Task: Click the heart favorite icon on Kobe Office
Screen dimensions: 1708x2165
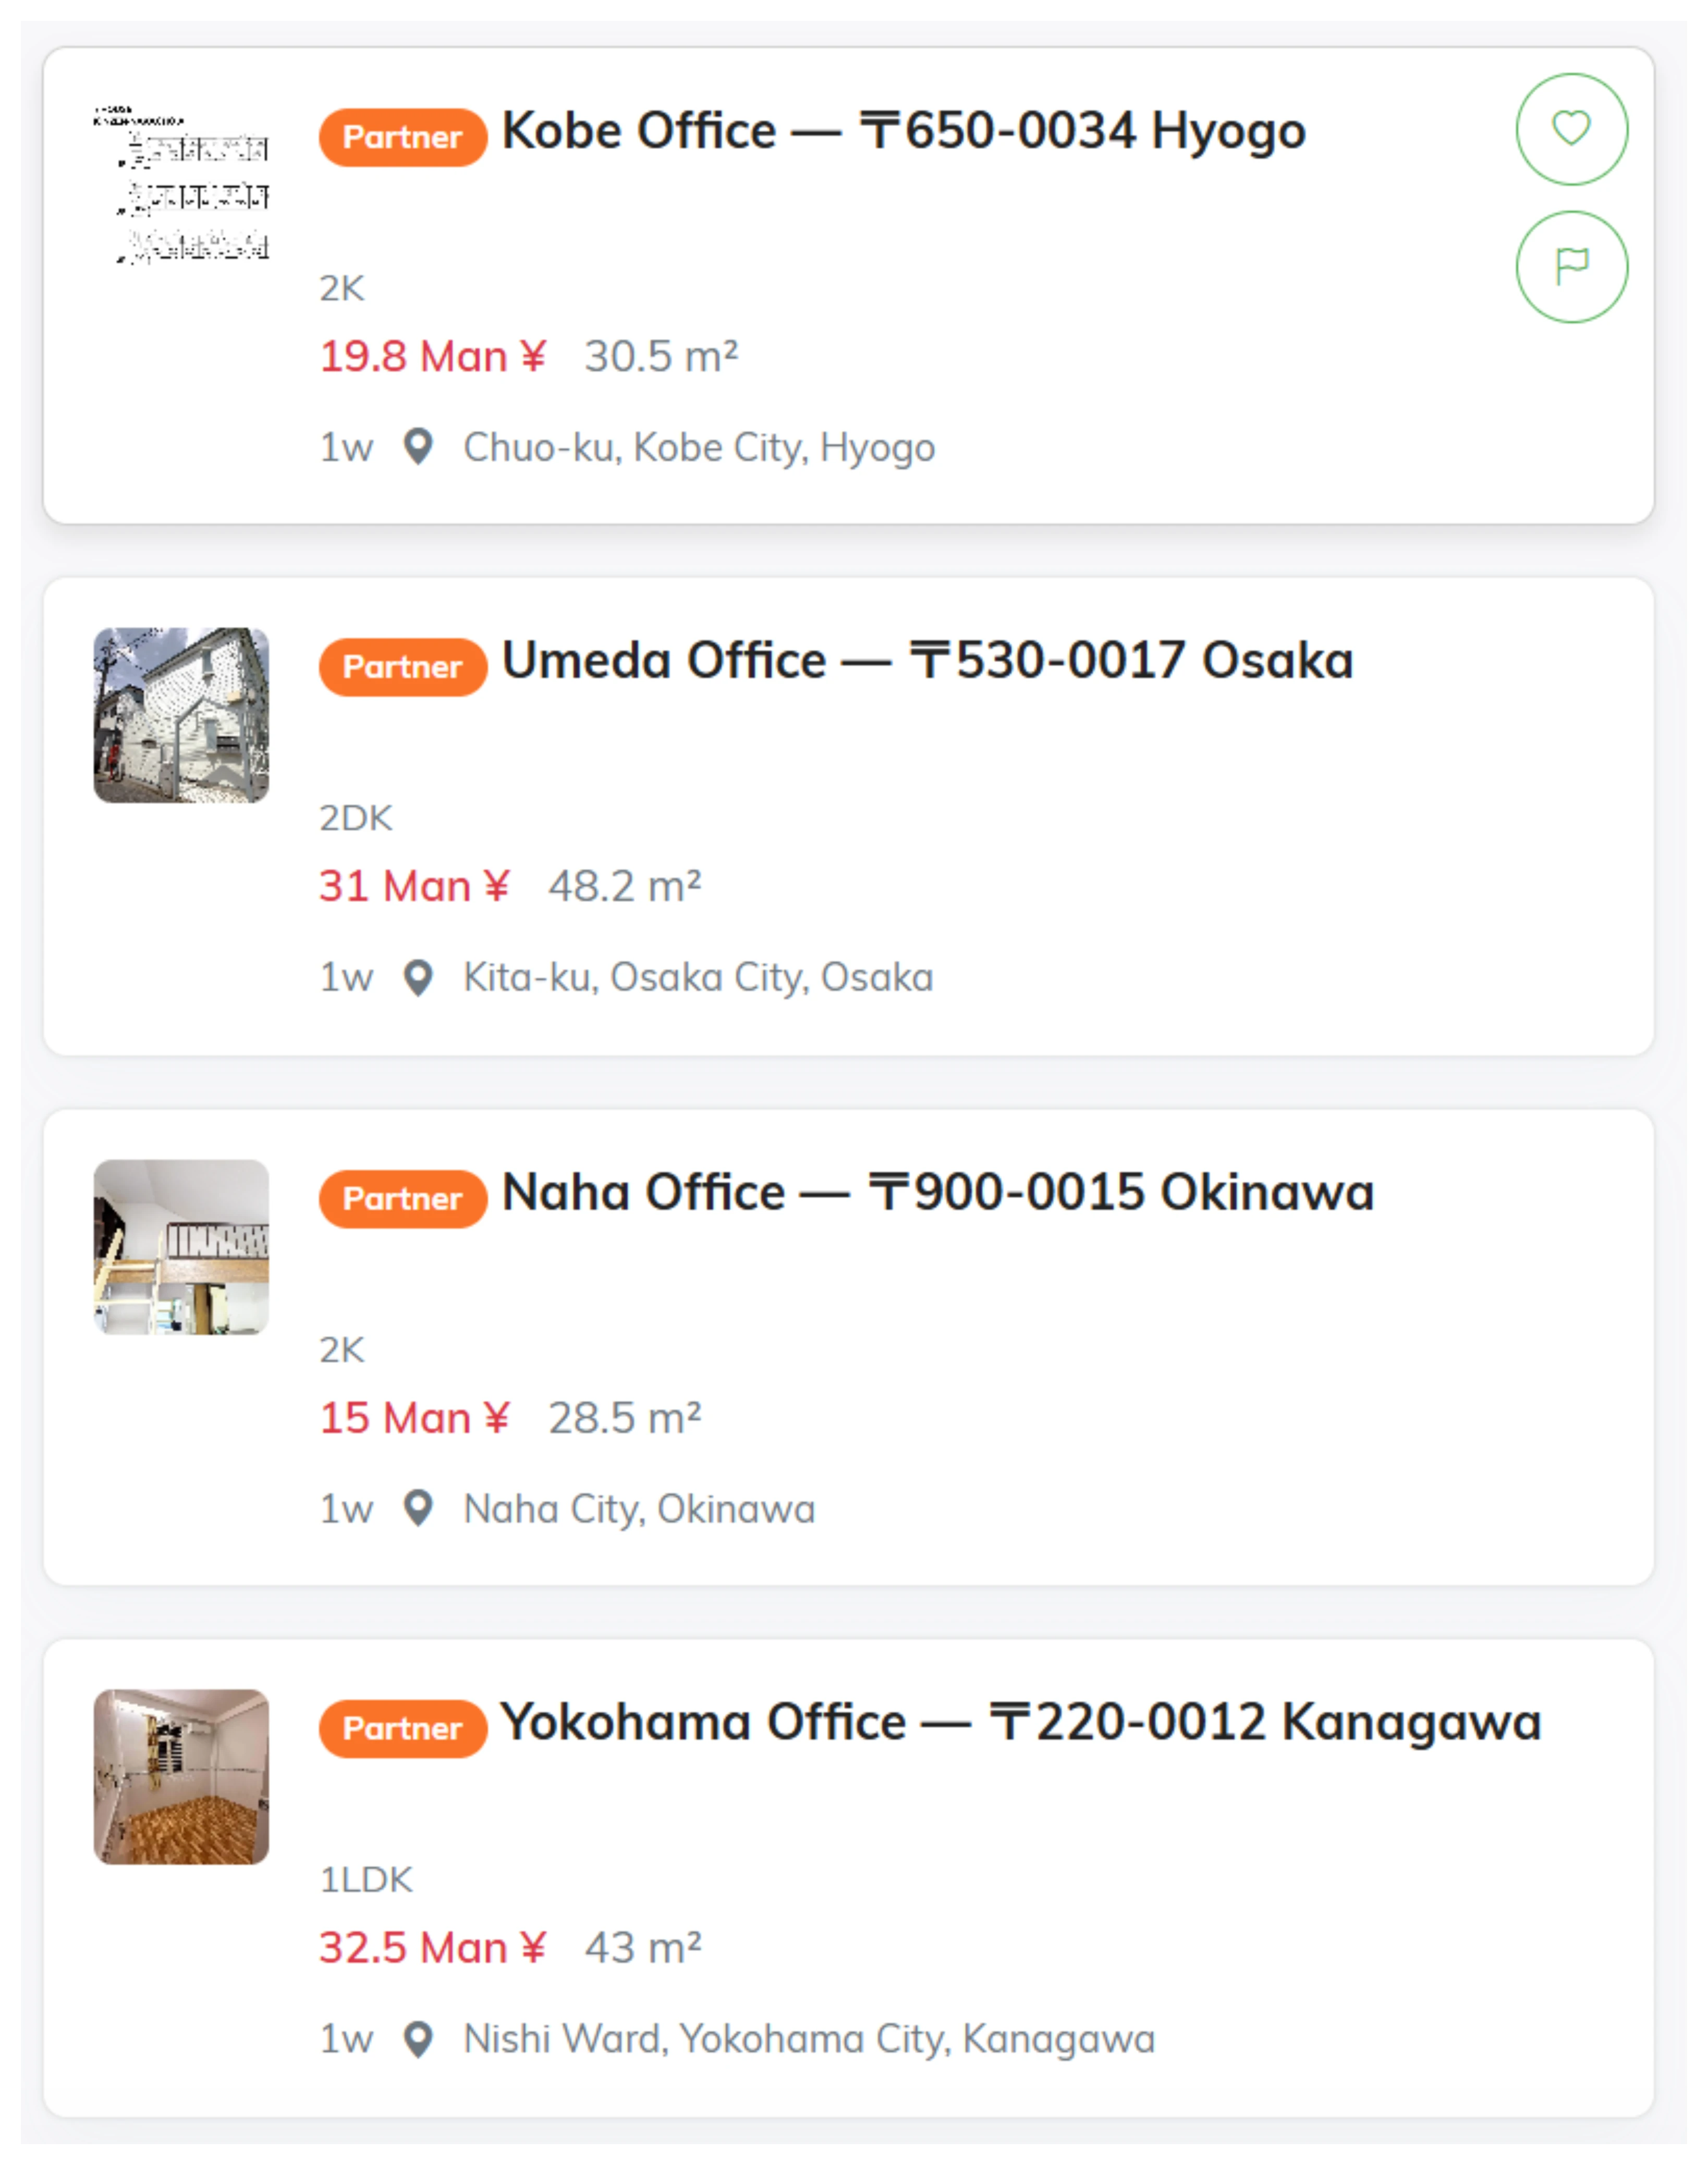Action: tap(1571, 129)
